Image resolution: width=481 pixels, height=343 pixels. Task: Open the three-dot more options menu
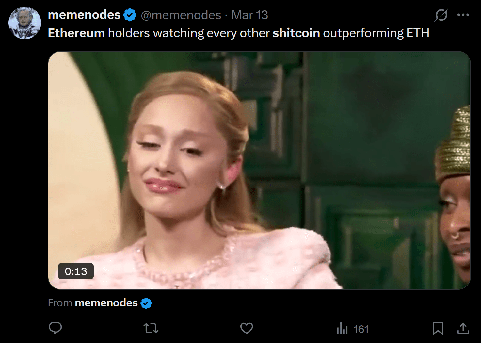pyautogui.click(x=463, y=15)
